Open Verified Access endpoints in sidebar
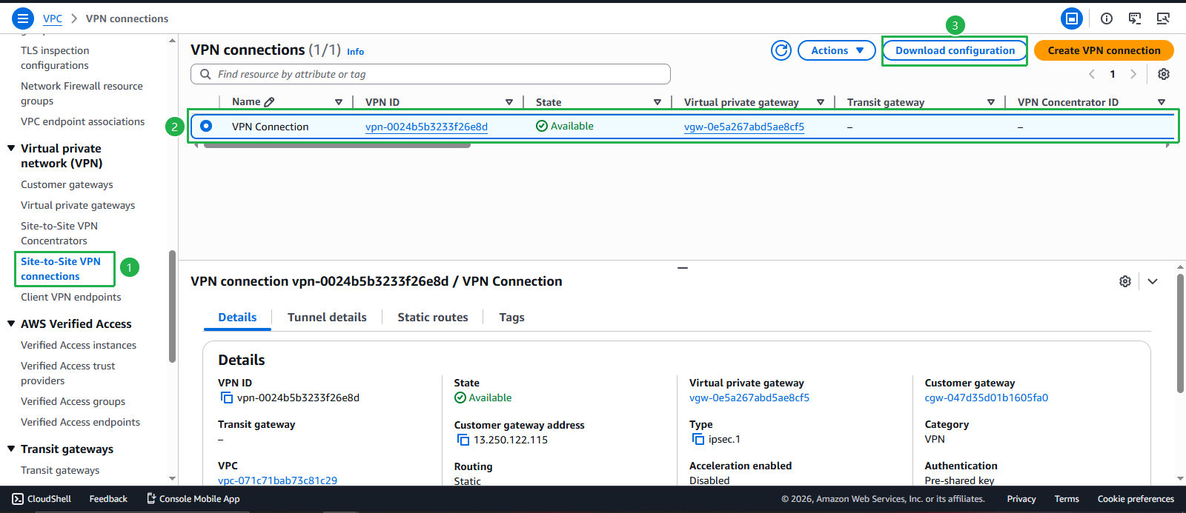 point(80,422)
